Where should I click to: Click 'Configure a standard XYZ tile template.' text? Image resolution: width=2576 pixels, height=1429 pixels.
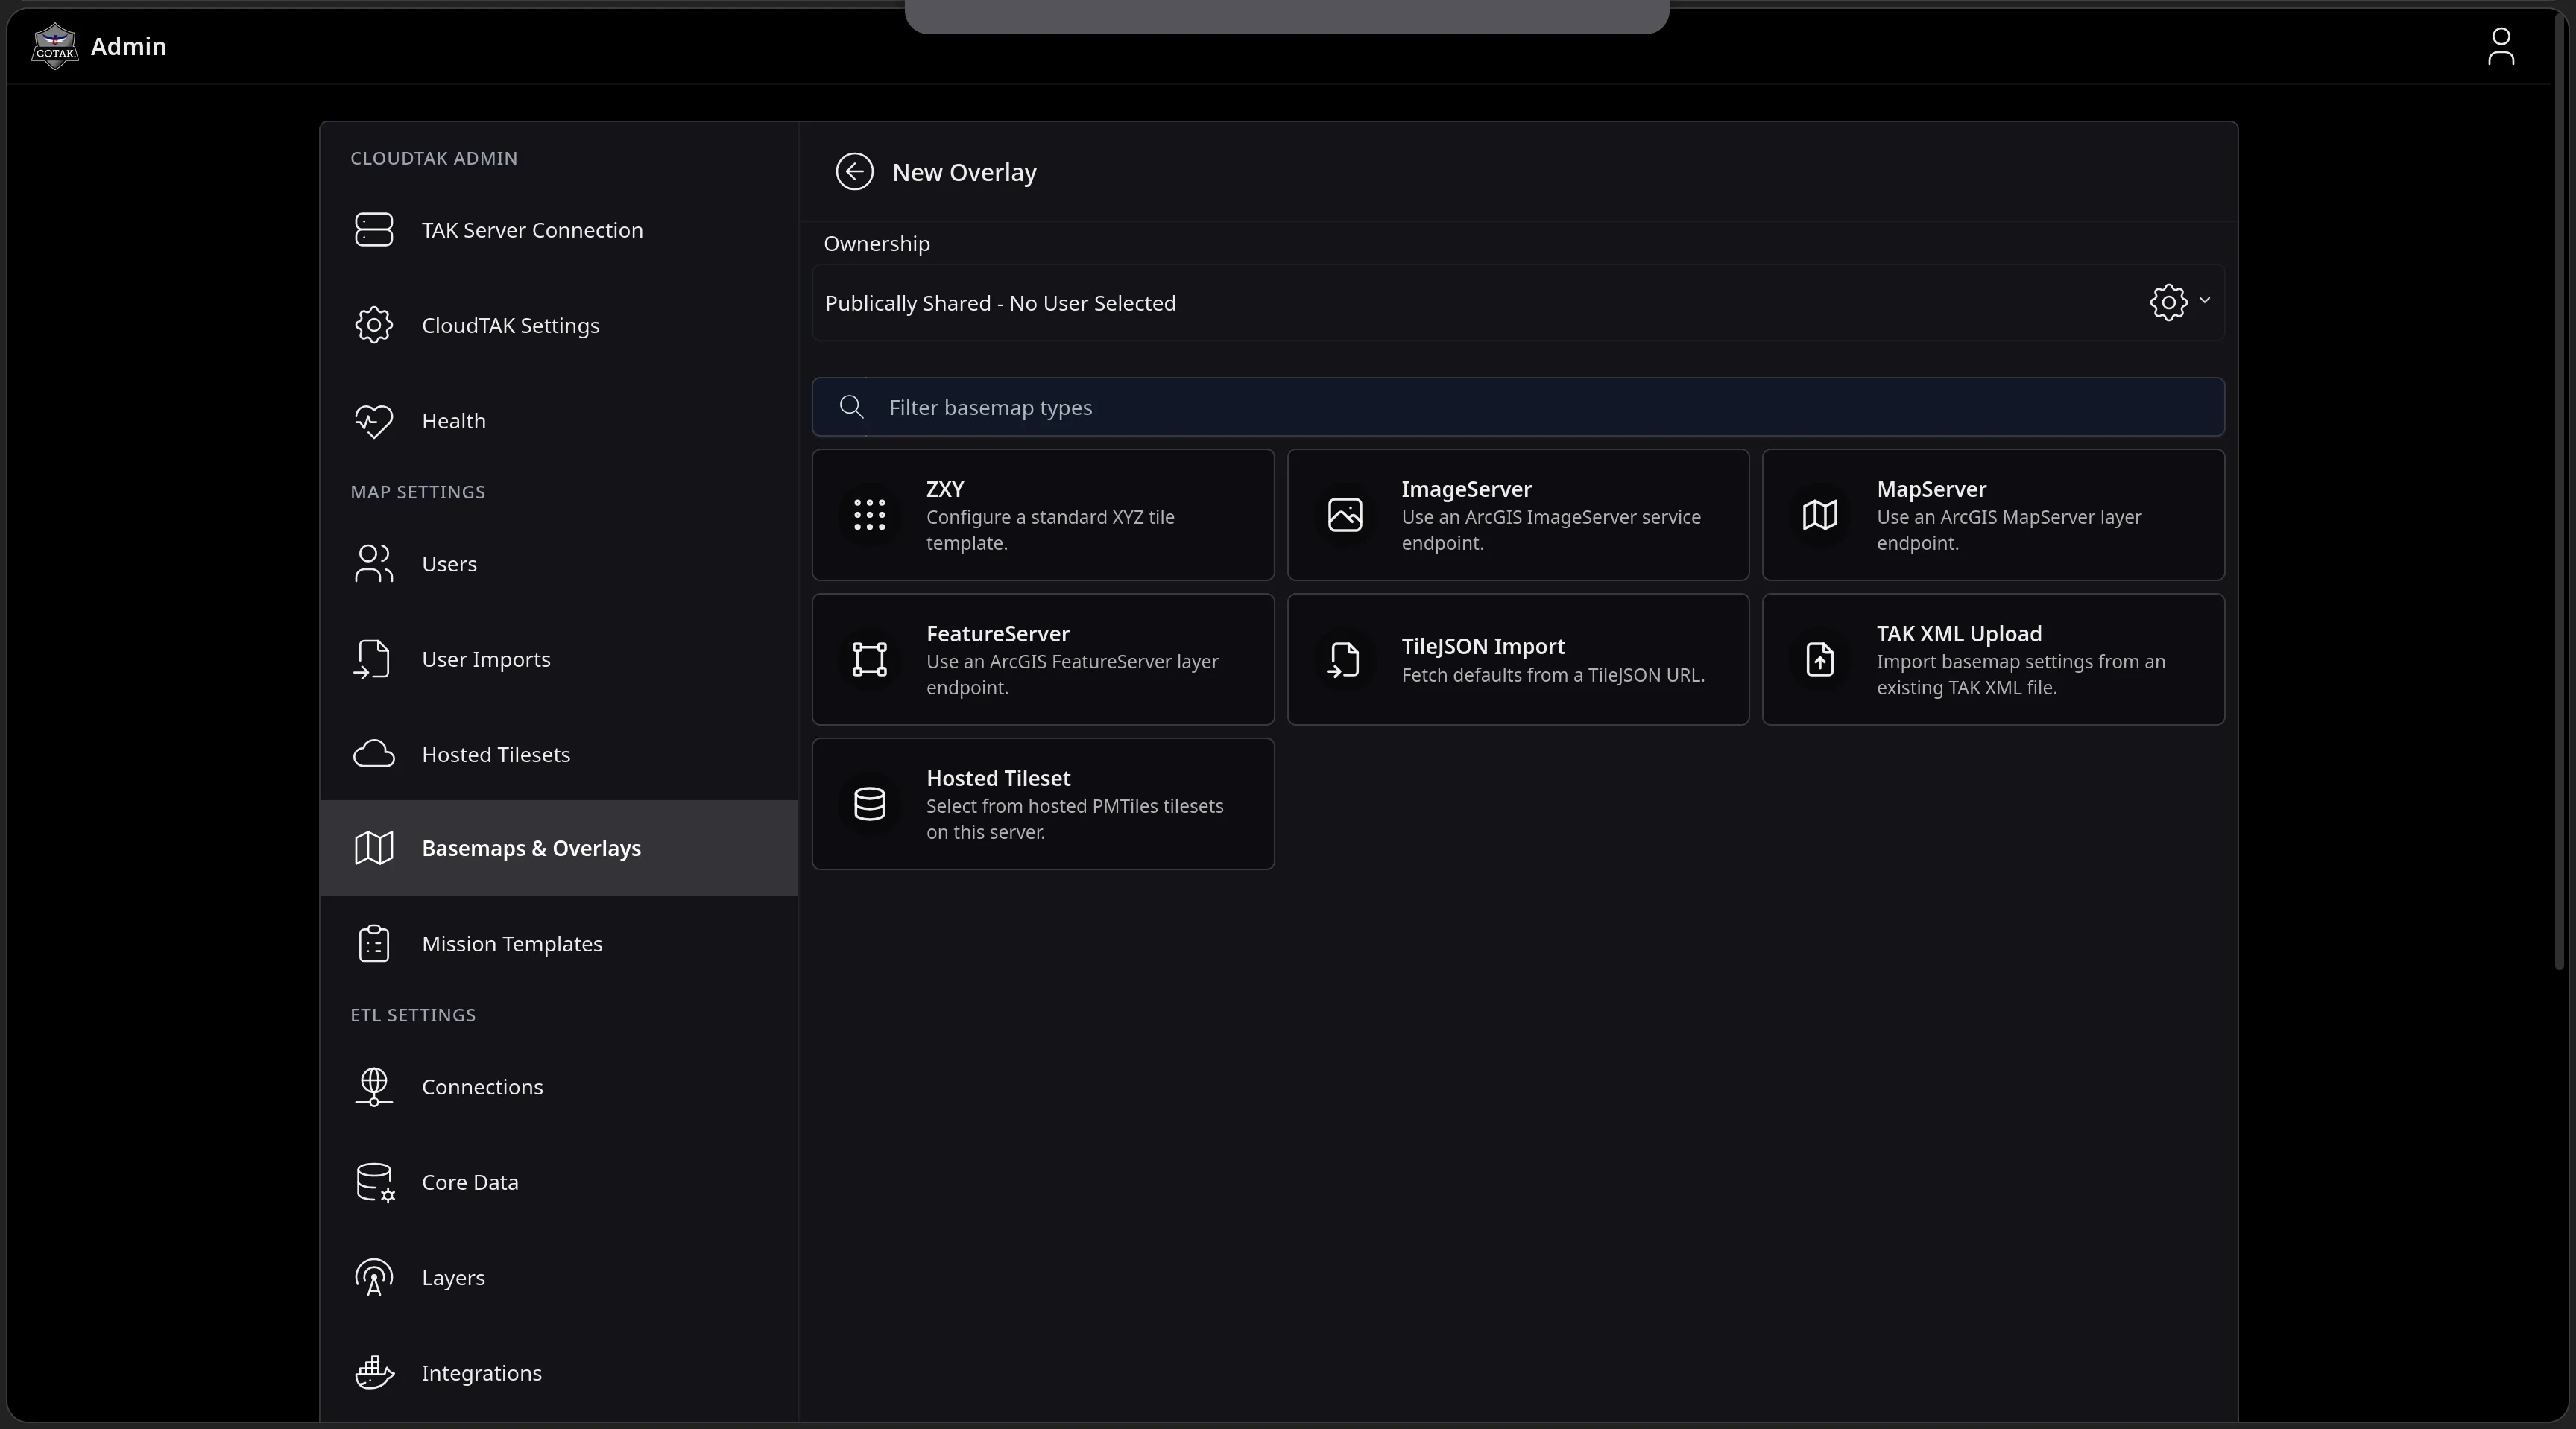1050,530
